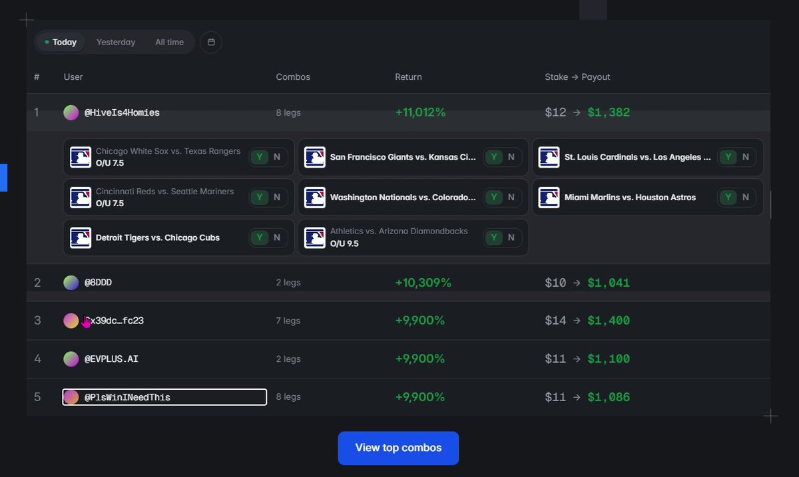
Task: Switch to the Today tab
Action: [60, 42]
